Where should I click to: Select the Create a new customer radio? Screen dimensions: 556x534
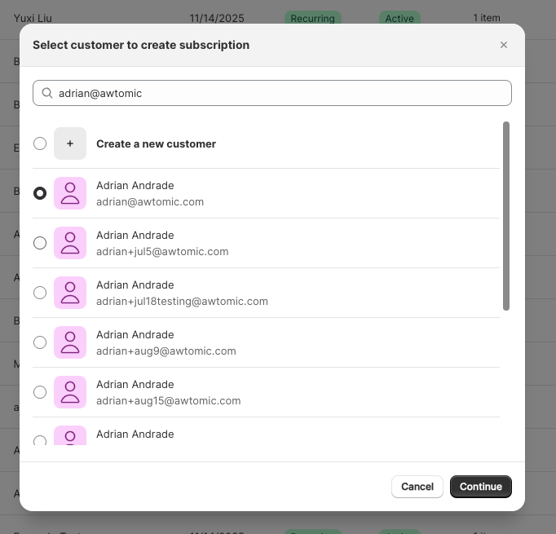coord(40,143)
